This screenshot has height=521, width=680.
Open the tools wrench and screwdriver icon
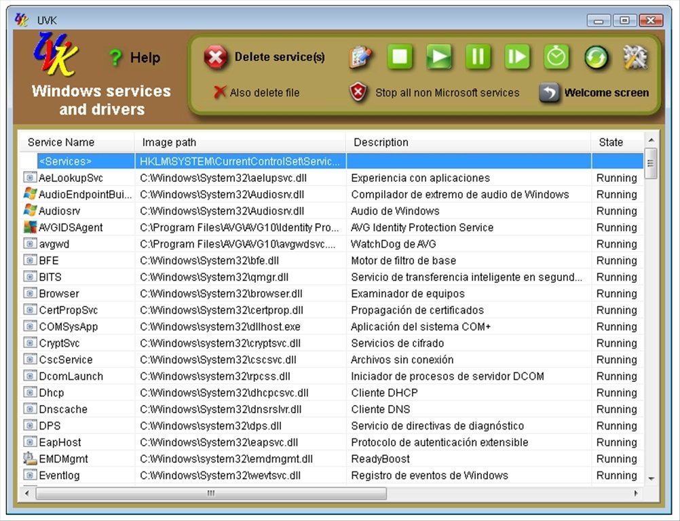tap(635, 57)
